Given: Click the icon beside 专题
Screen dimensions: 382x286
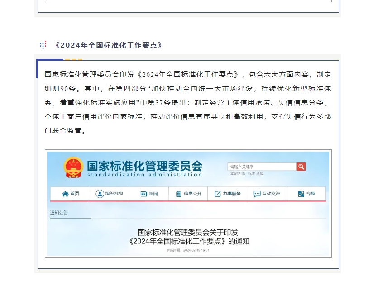Looking at the screenshot, I should click(301, 194).
